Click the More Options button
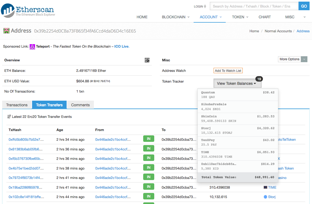This screenshot has height=204, width=312. pos(289,59)
